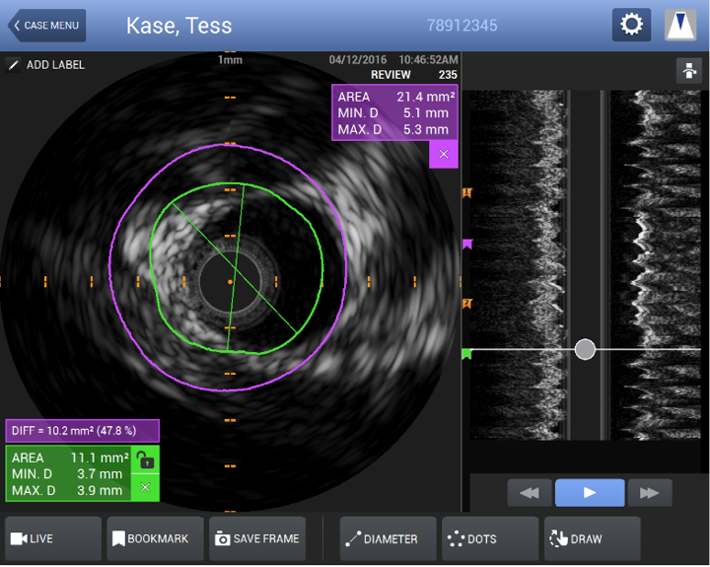This screenshot has height=567, width=710.
Task: Click the DIFF = 10.2 mm² readout
Action: coord(83,431)
